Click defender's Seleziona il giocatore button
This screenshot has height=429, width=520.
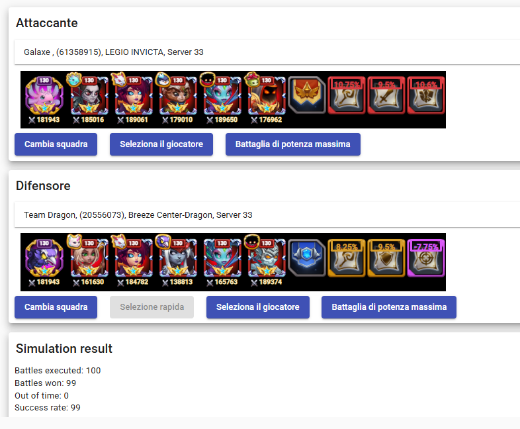pyautogui.click(x=257, y=307)
